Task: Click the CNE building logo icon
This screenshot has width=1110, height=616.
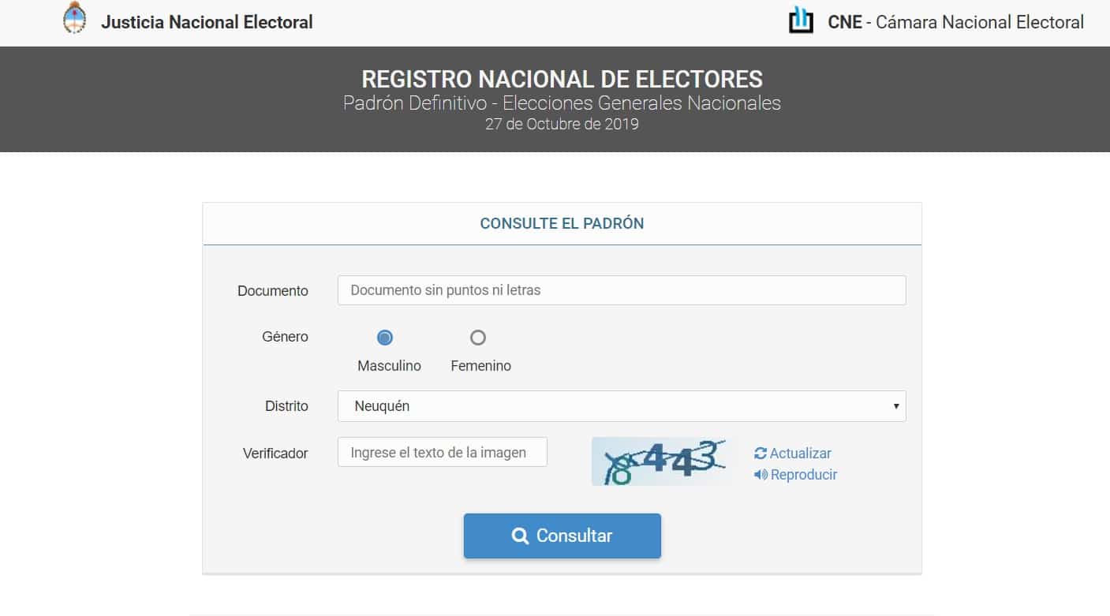Action: [801, 21]
